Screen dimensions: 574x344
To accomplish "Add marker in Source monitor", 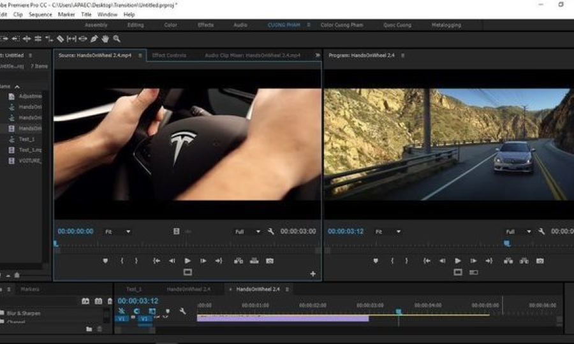I will (105, 261).
